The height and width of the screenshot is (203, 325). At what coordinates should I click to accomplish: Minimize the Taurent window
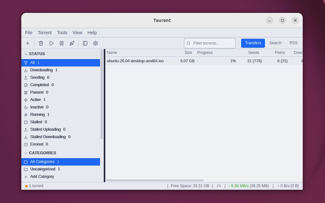click(x=269, y=20)
